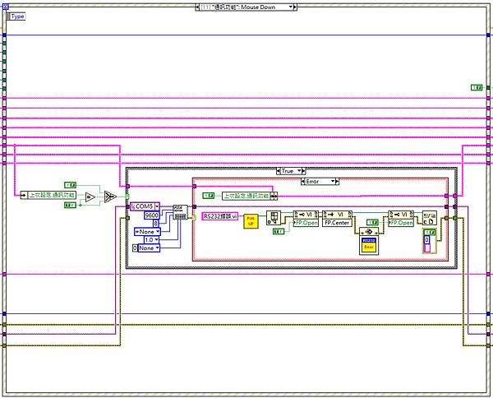Click the VISA Configure Serial Port node
493x398 pixels.
[179, 211]
